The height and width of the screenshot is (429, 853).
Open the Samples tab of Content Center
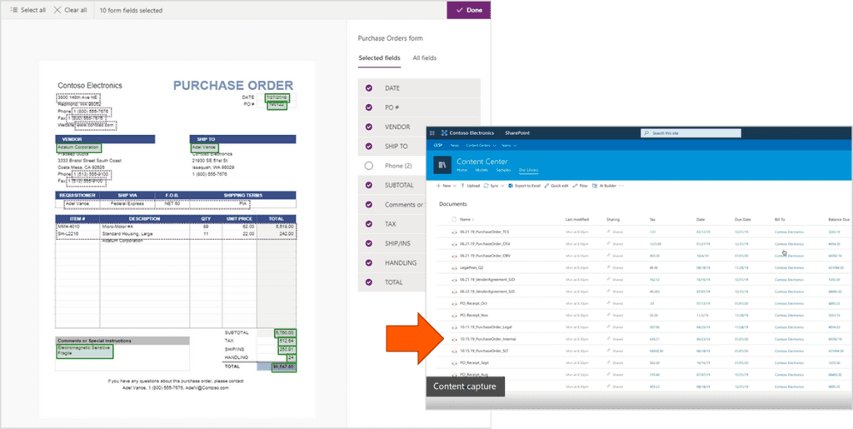pyautogui.click(x=503, y=170)
